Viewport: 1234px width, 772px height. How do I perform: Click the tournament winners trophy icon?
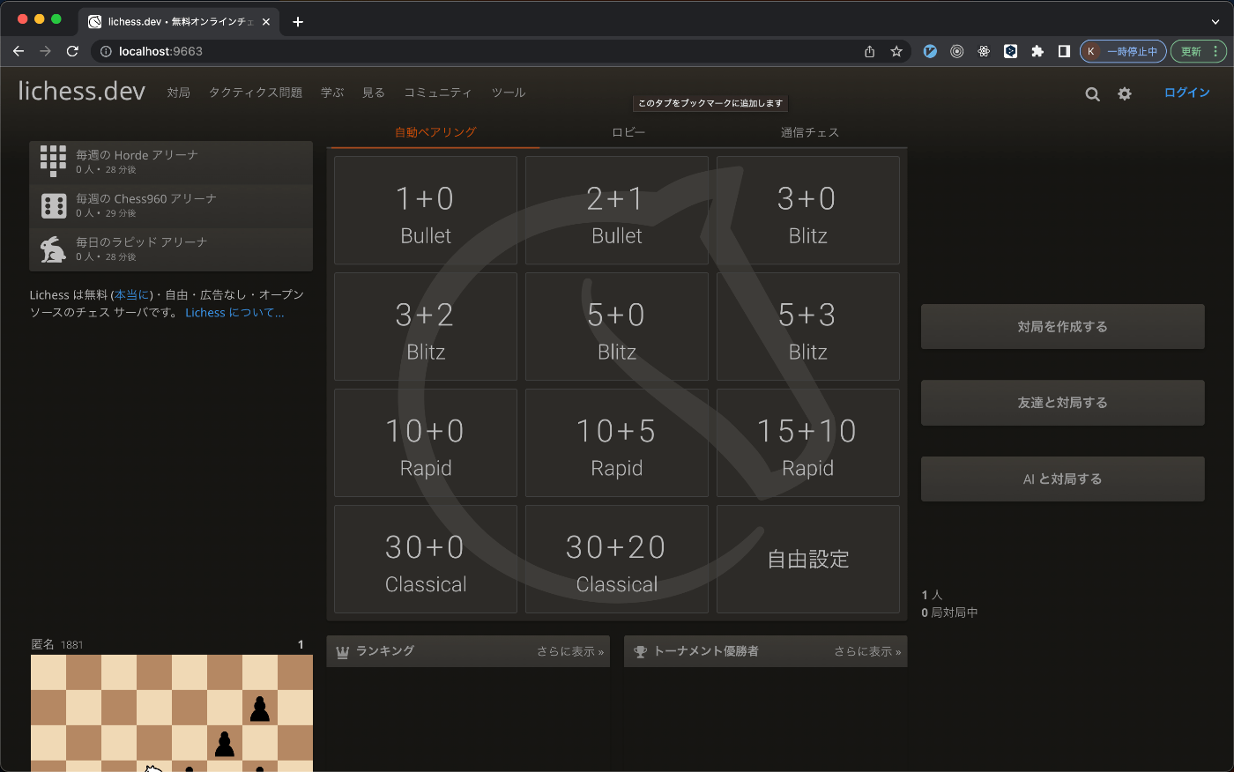coord(640,652)
